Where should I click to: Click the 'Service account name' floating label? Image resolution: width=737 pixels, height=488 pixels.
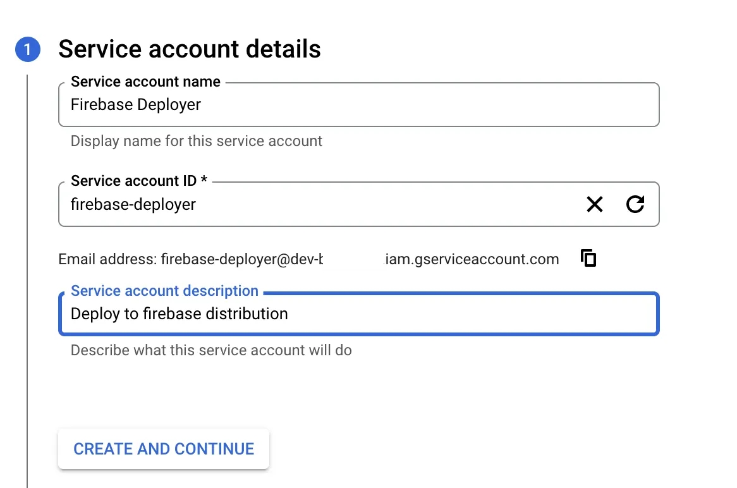pyautogui.click(x=145, y=82)
